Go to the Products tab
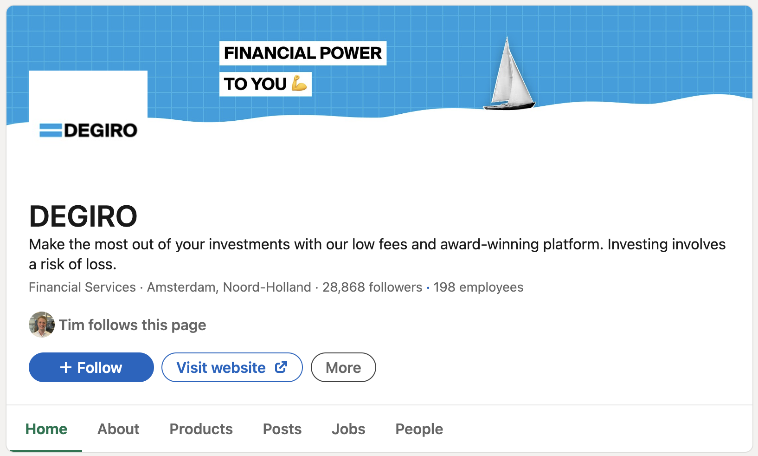The image size is (758, 456). tap(201, 429)
